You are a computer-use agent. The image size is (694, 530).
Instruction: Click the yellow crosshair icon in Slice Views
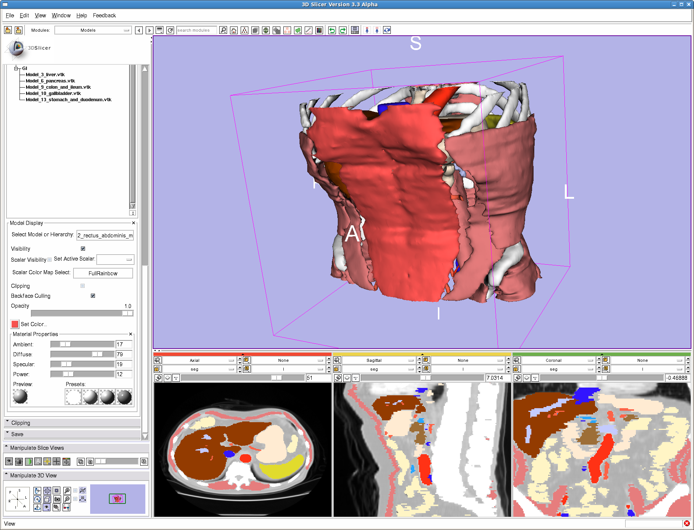47,462
